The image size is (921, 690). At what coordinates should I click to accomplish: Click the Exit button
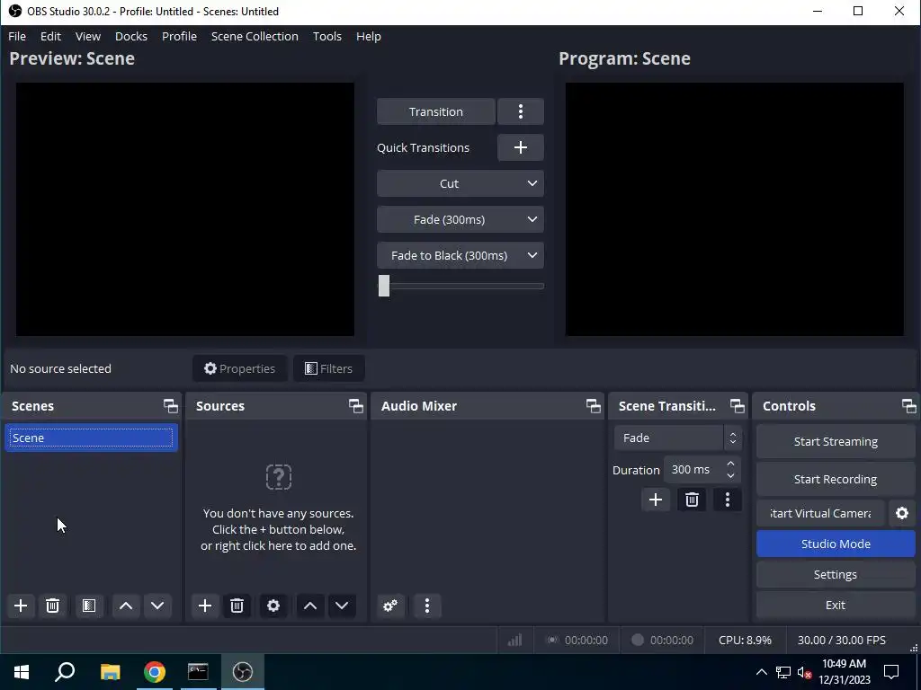(836, 605)
